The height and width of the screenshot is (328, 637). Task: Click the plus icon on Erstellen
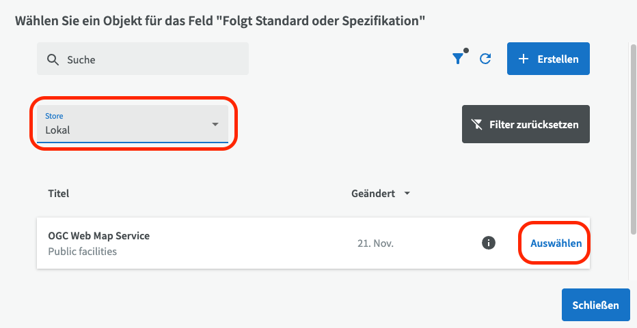524,59
